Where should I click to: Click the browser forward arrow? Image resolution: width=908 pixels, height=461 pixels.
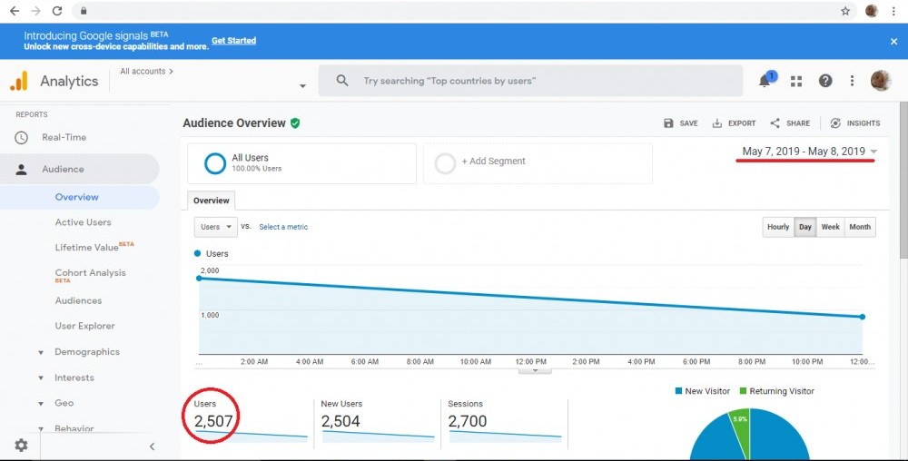point(36,11)
